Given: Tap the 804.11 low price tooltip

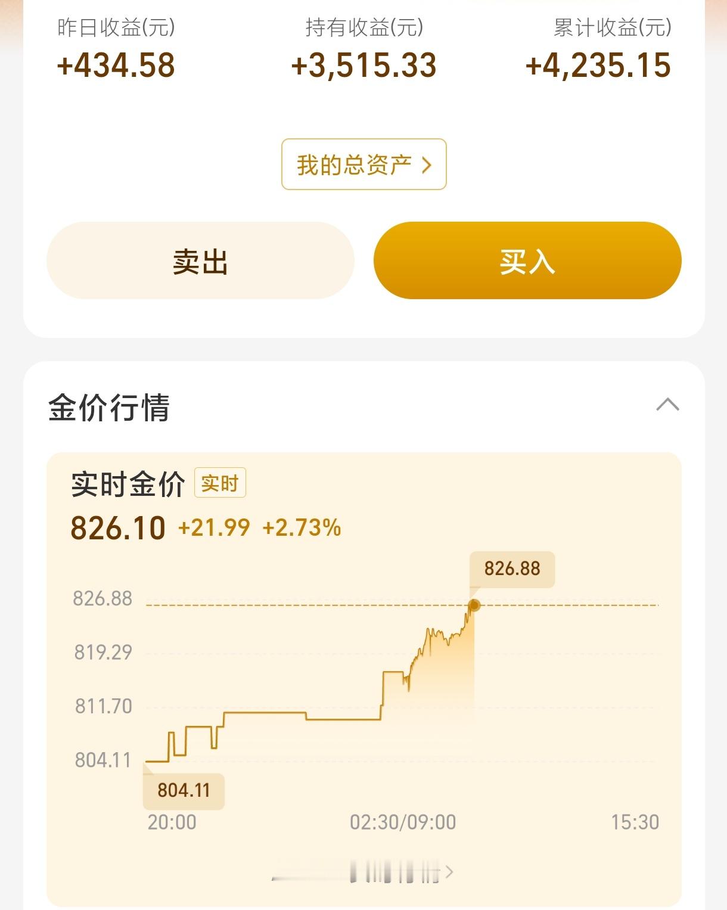Looking at the screenshot, I should tap(184, 790).
